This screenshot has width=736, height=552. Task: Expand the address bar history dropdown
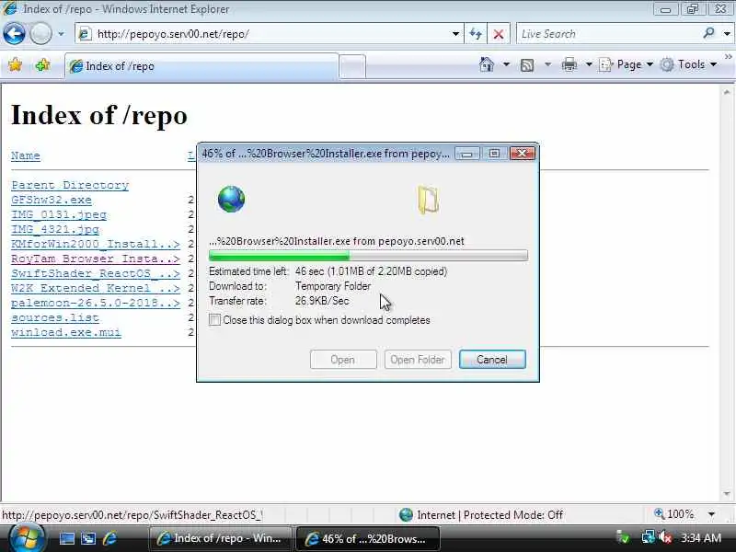pos(455,34)
